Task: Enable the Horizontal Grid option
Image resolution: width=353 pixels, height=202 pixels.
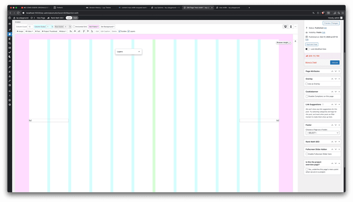Action: coord(74,27)
